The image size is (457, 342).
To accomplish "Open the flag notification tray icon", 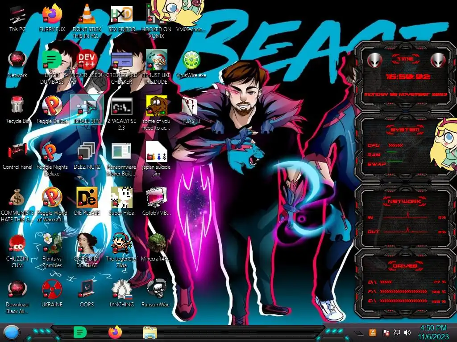I will pyautogui.click(x=386, y=333).
